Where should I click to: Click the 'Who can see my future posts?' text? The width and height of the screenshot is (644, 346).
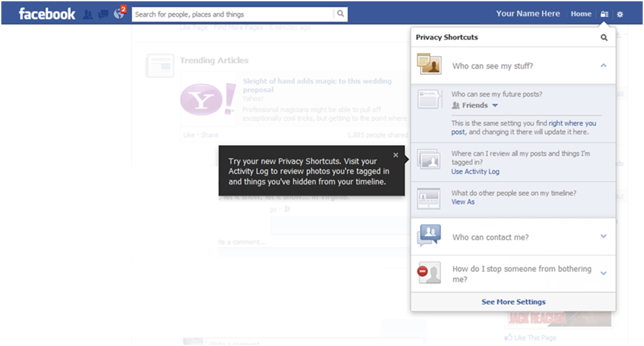pos(497,94)
